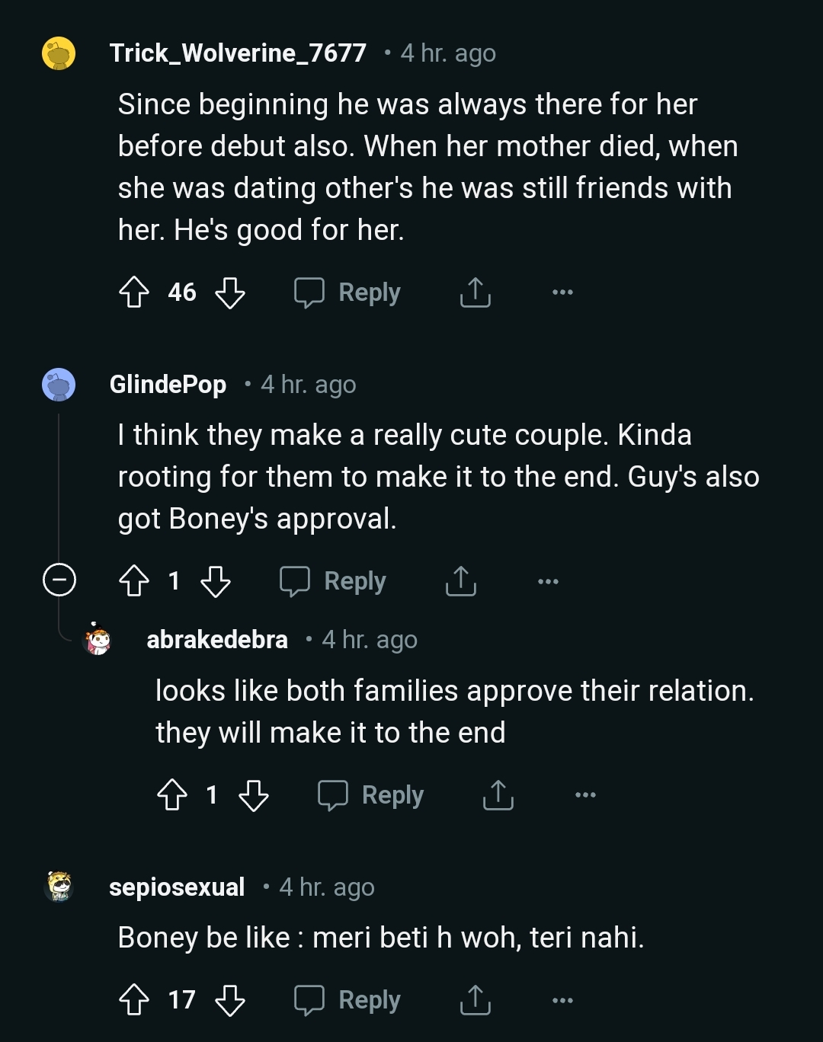Upvote GlindePop's comment

tap(134, 581)
